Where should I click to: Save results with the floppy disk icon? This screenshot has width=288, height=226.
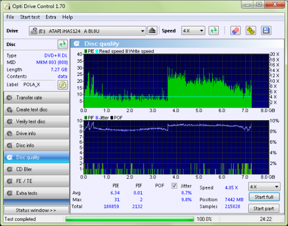pos(266,30)
